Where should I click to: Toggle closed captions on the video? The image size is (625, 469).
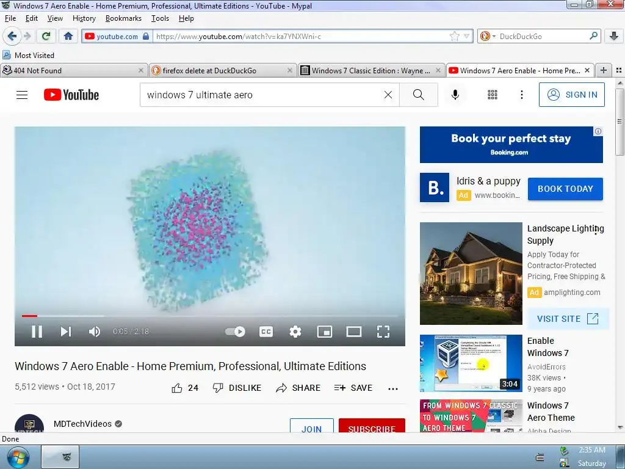coord(266,332)
